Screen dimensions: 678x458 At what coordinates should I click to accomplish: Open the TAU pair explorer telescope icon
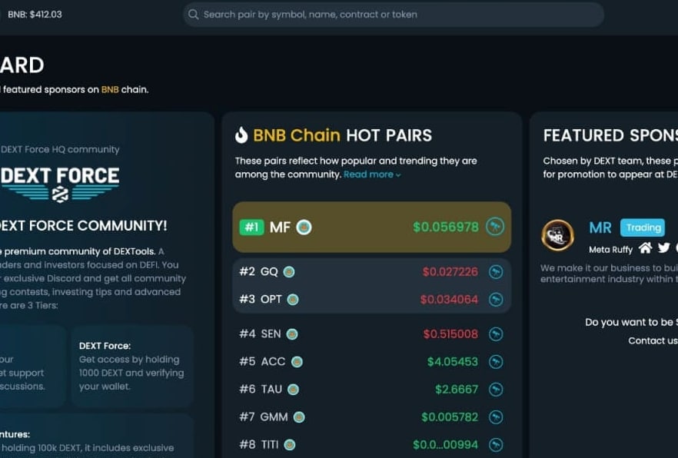(x=496, y=390)
